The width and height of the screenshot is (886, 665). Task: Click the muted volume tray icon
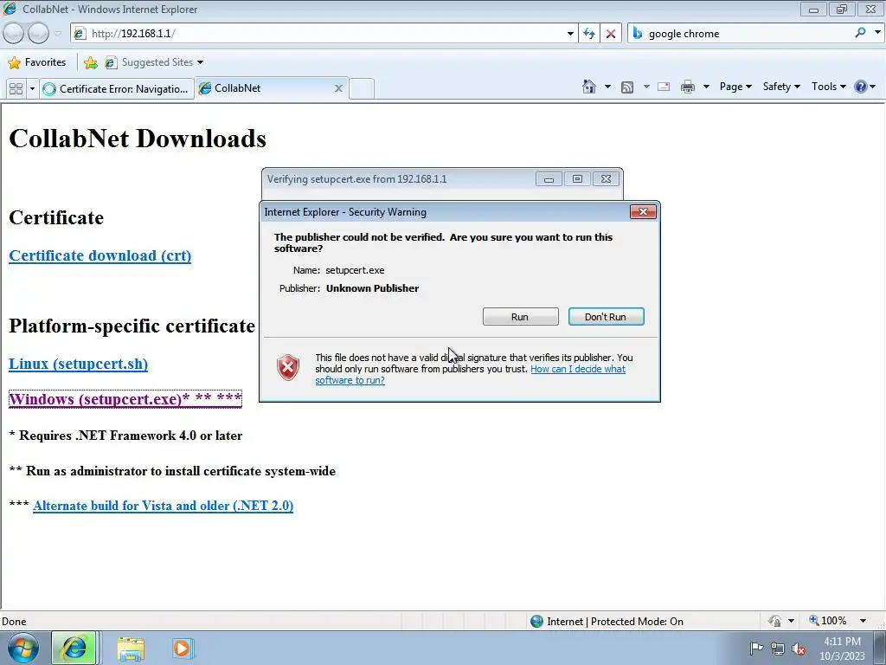[x=799, y=649]
